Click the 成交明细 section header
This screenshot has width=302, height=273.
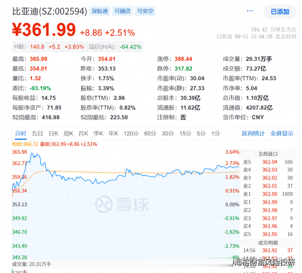tap(268, 243)
